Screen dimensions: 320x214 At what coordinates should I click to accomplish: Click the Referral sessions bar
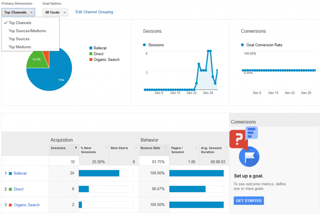tap(99, 173)
